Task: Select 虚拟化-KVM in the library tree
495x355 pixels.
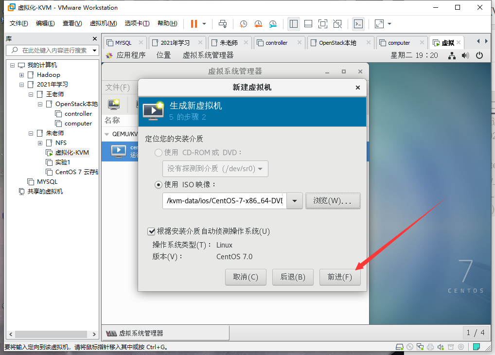Action: click(72, 153)
